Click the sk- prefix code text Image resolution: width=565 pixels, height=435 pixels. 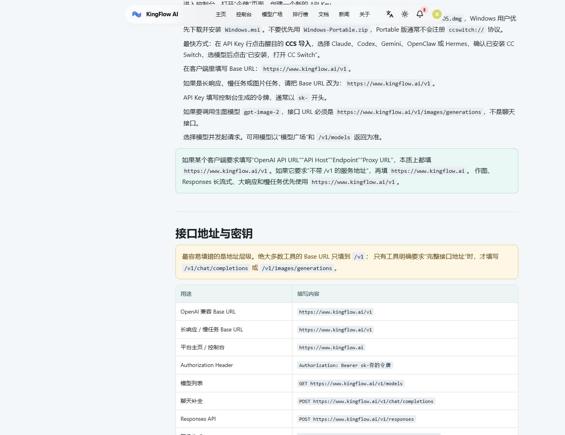tap(303, 98)
